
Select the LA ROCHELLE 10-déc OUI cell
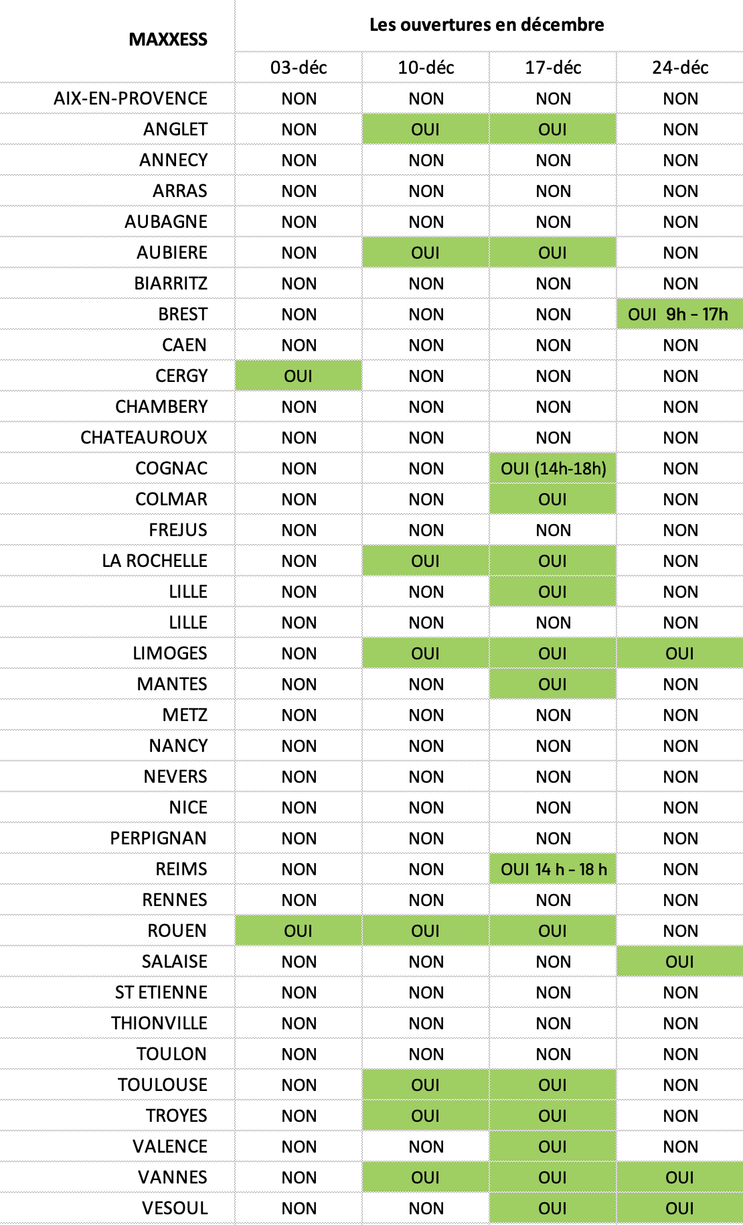coord(426,561)
